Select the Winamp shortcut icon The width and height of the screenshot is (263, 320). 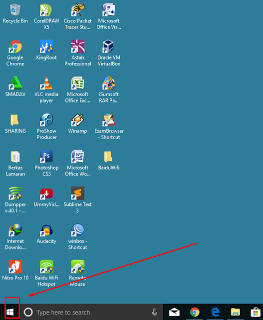click(x=78, y=123)
